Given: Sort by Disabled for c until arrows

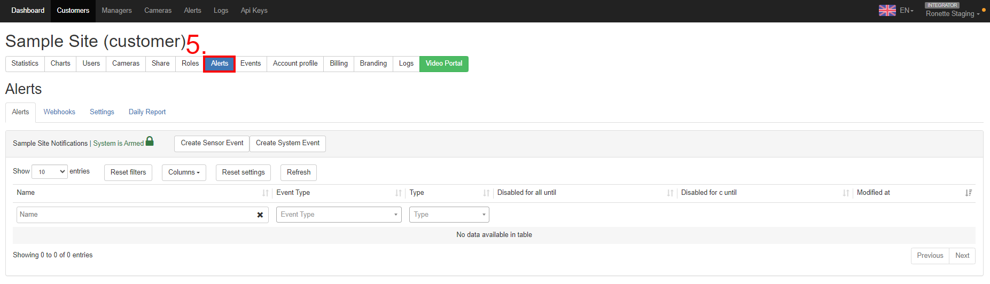Looking at the screenshot, I should [846, 193].
